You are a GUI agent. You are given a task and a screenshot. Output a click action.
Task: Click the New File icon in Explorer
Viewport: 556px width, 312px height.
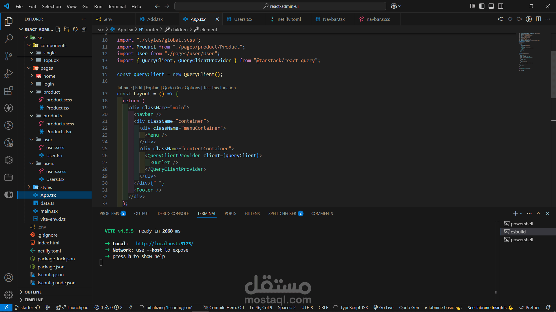(58, 29)
